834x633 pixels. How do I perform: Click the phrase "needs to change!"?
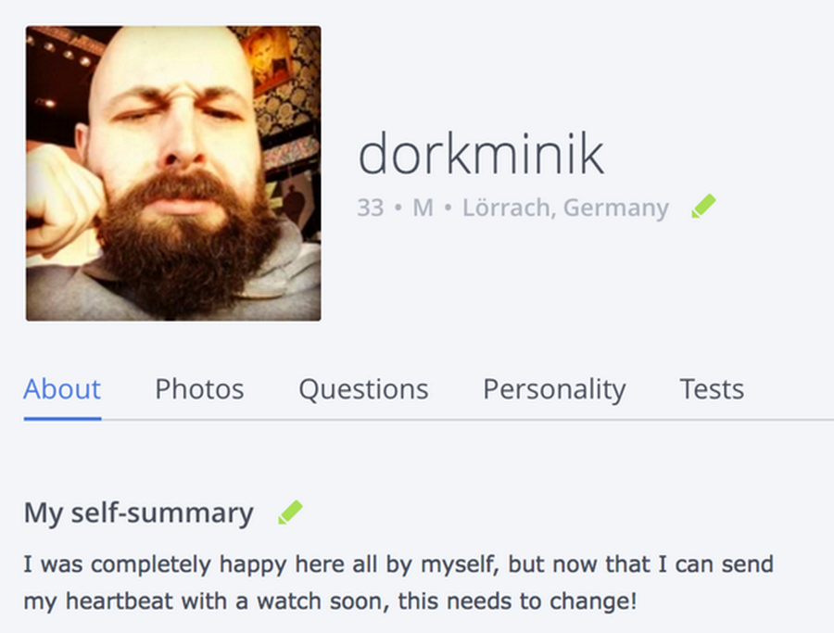541,601
